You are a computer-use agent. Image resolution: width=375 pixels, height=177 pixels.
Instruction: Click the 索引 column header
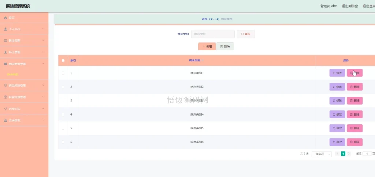[73, 61]
